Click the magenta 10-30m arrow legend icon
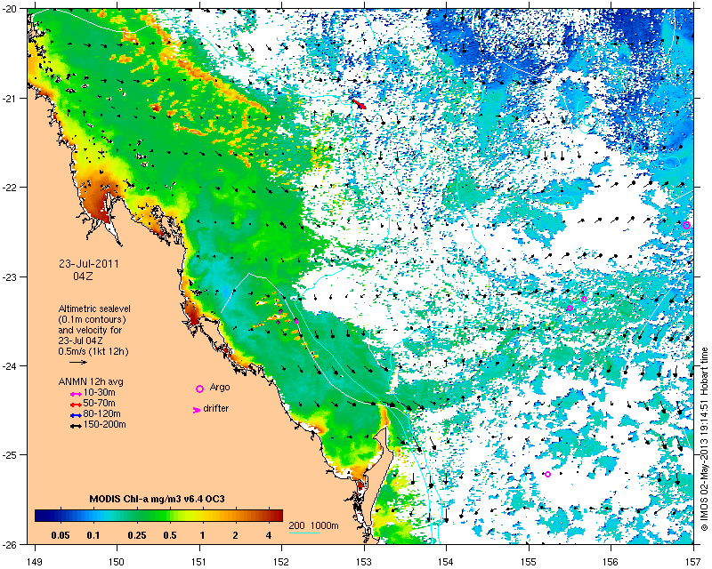This screenshot has width=712, height=569. pos(76,395)
